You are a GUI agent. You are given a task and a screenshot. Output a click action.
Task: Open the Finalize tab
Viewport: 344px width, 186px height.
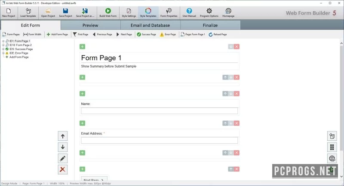[x=210, y=25]
